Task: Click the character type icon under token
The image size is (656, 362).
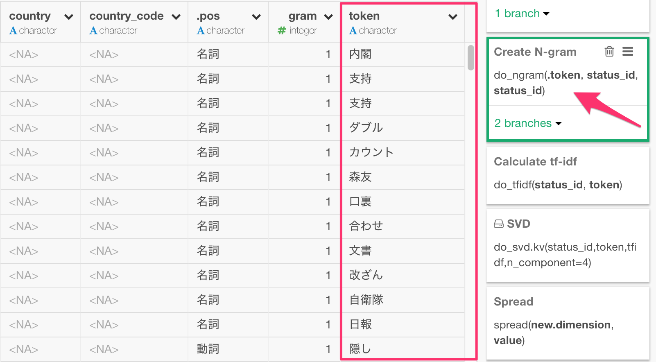Action: coord(353,31)
